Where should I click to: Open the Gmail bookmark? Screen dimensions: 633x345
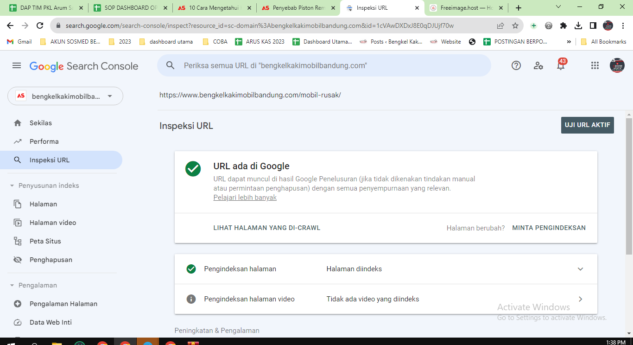(x=19, y=42)
